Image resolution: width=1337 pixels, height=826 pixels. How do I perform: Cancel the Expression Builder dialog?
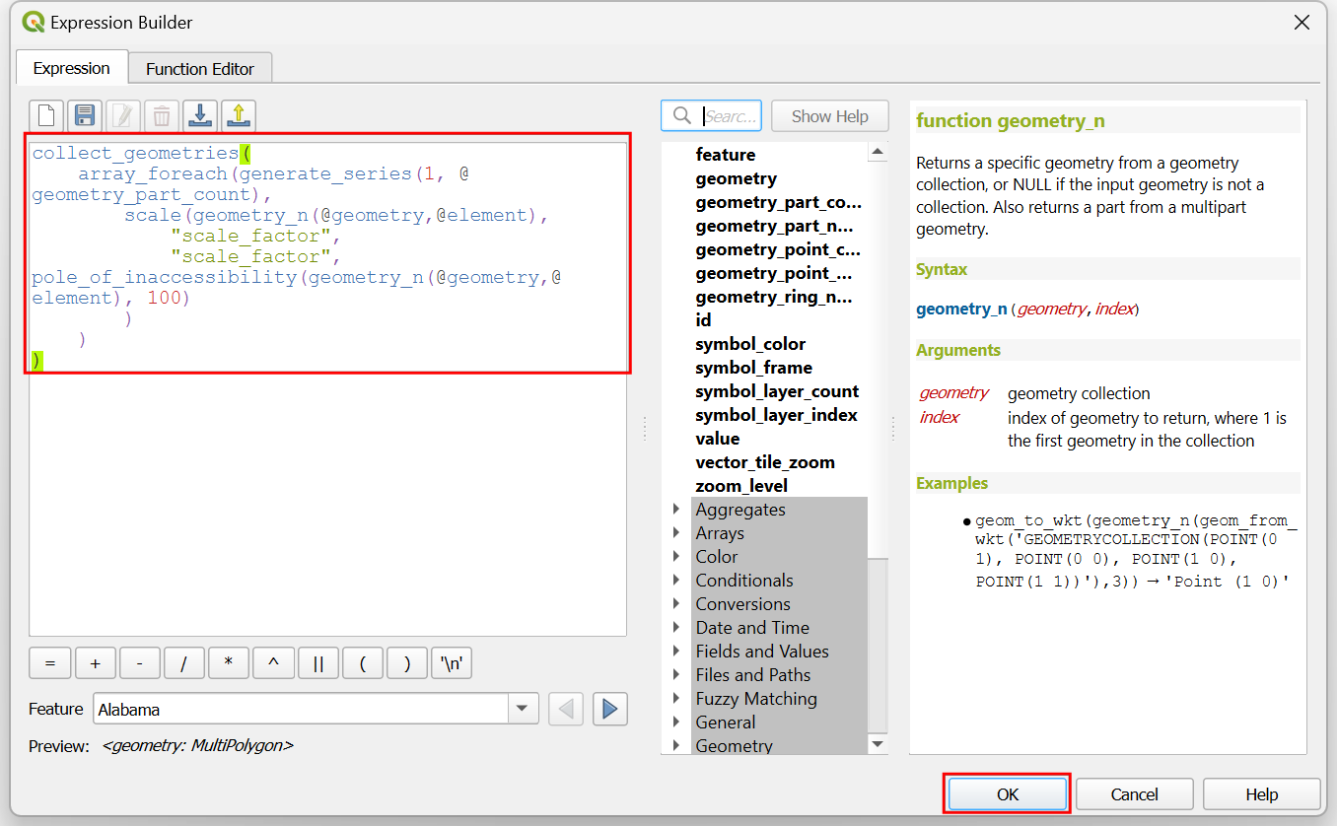click(1134, 794)
